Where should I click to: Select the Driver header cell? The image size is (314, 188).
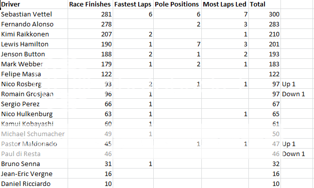pos(34,4)
